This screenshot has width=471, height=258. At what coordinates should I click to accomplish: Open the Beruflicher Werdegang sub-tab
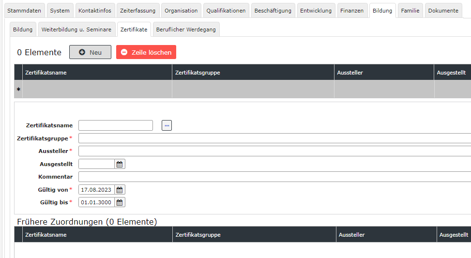tap(186, 30)
